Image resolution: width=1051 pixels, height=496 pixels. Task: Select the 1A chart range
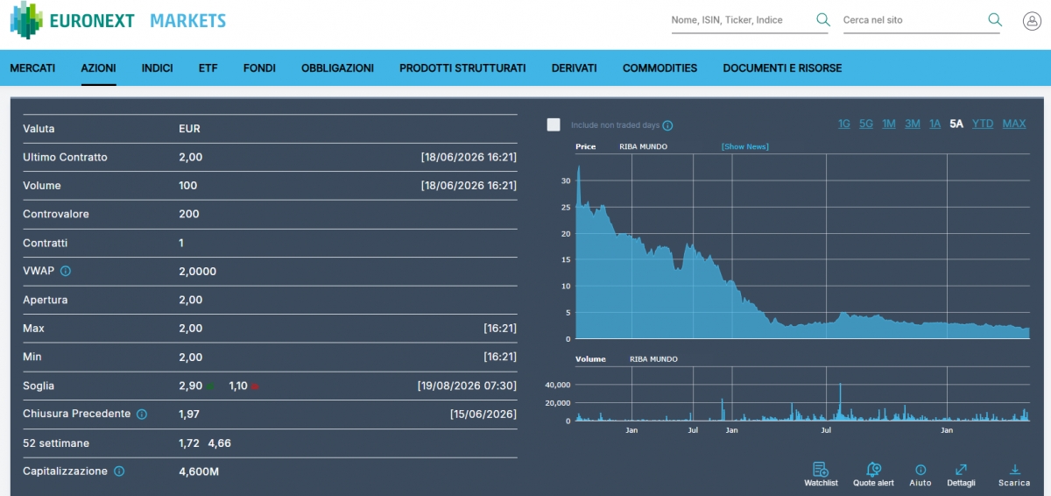point(935,124)
